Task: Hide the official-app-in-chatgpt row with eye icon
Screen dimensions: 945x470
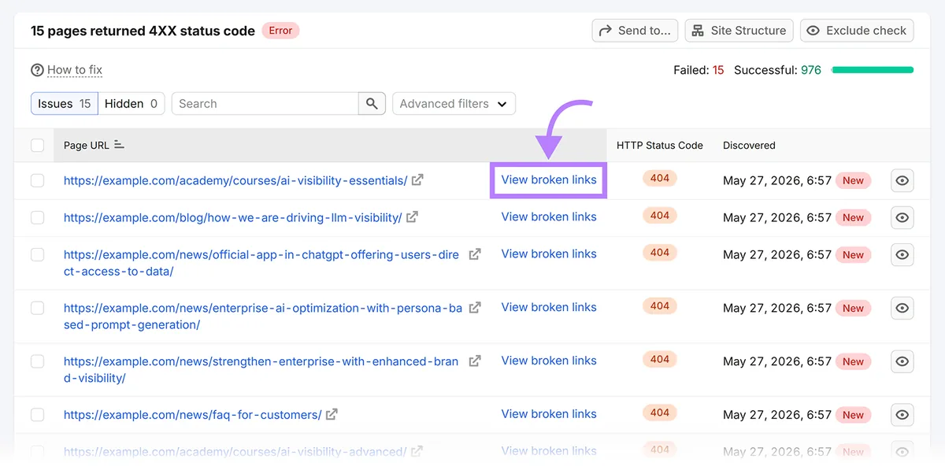Action: (x=902, y=255)
